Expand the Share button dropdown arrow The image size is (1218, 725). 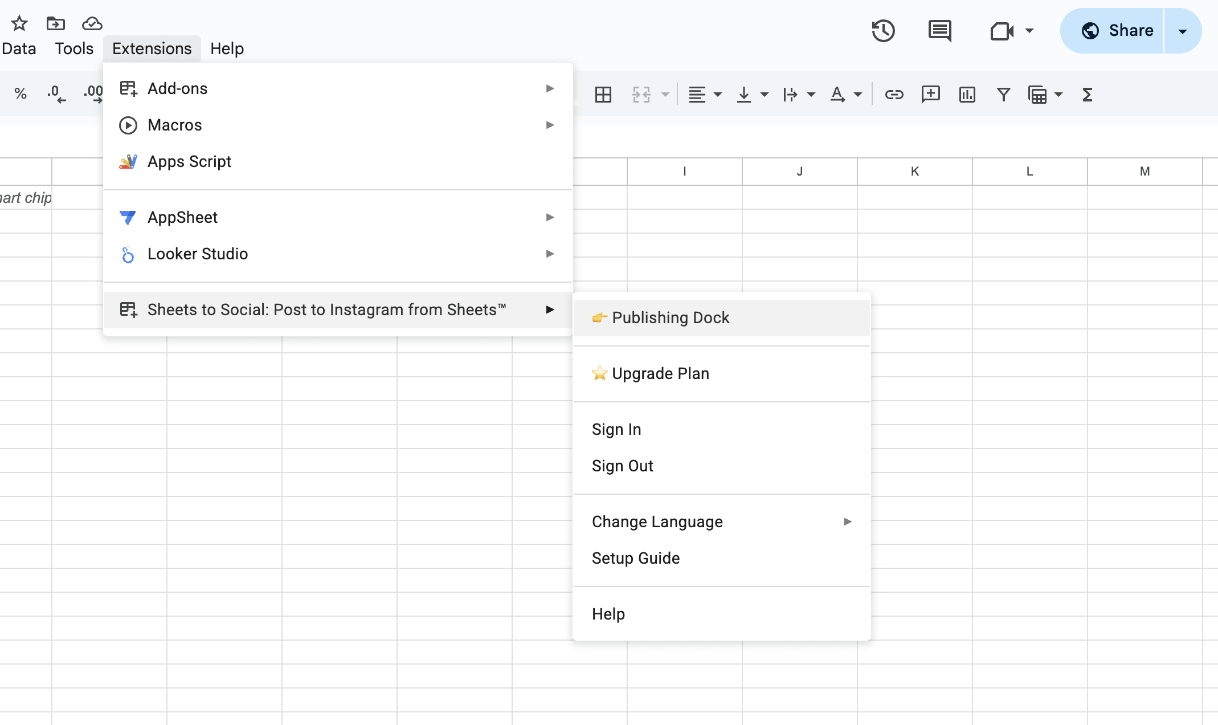tap(1183, 31)
